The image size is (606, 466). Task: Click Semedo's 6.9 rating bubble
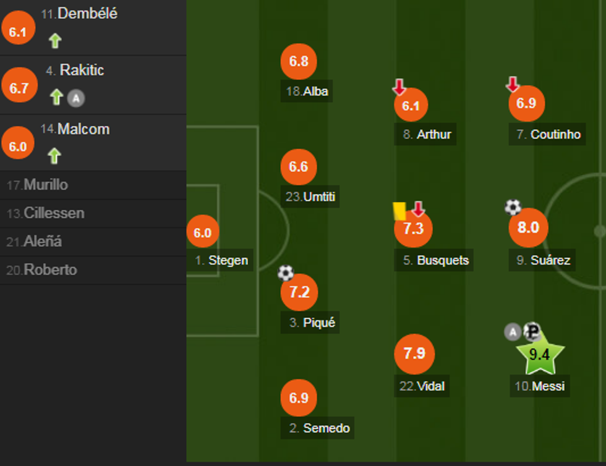tap(299, 398)
